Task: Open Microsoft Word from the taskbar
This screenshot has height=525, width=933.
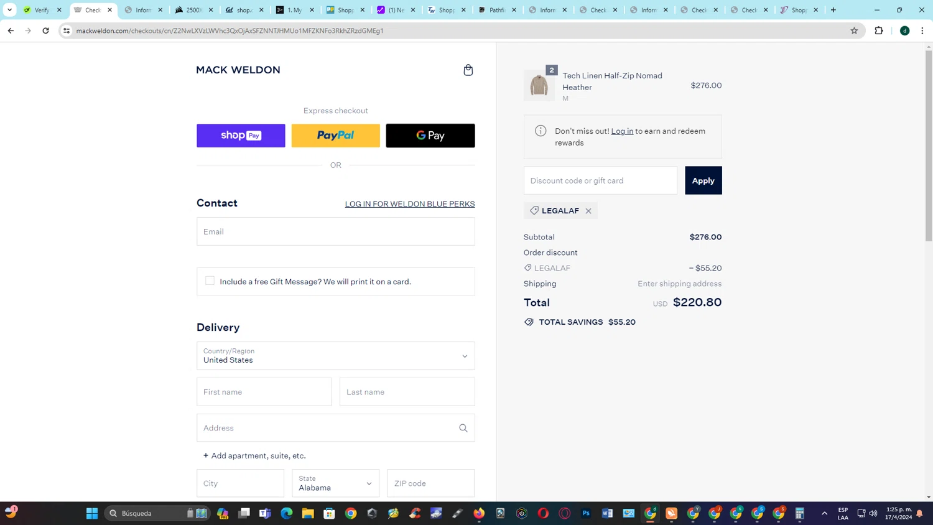Action: (608, 513)
